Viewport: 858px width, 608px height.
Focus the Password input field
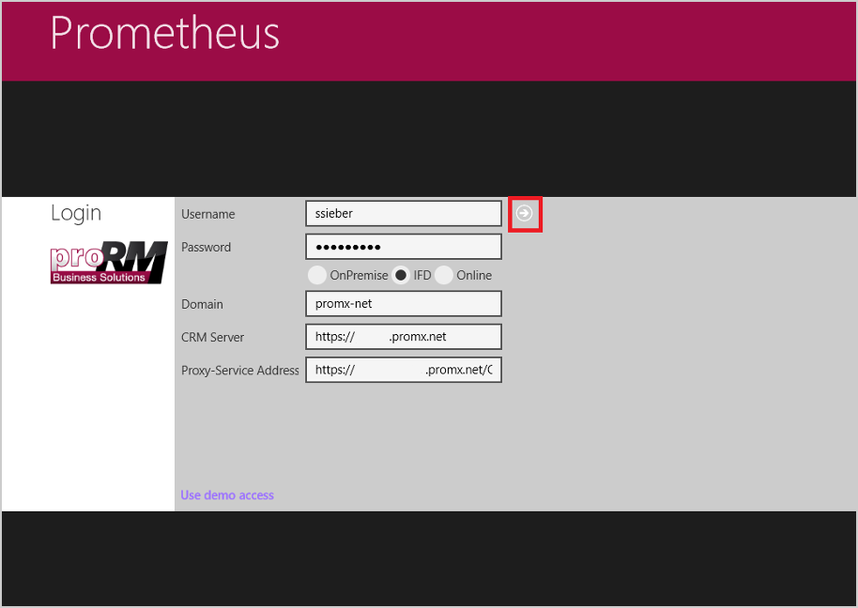(404, 247)
